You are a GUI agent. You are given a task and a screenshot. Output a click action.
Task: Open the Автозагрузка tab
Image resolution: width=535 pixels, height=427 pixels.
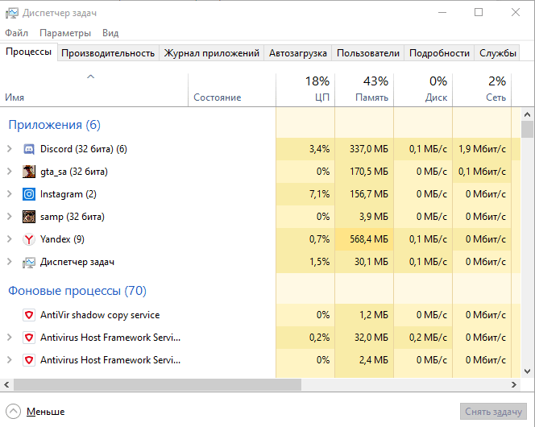click(298, 53)
